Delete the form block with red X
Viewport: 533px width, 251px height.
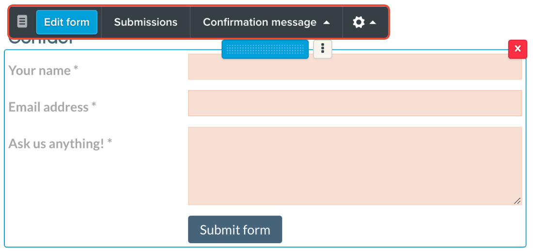pyautogui.click(x=517, y=49)
